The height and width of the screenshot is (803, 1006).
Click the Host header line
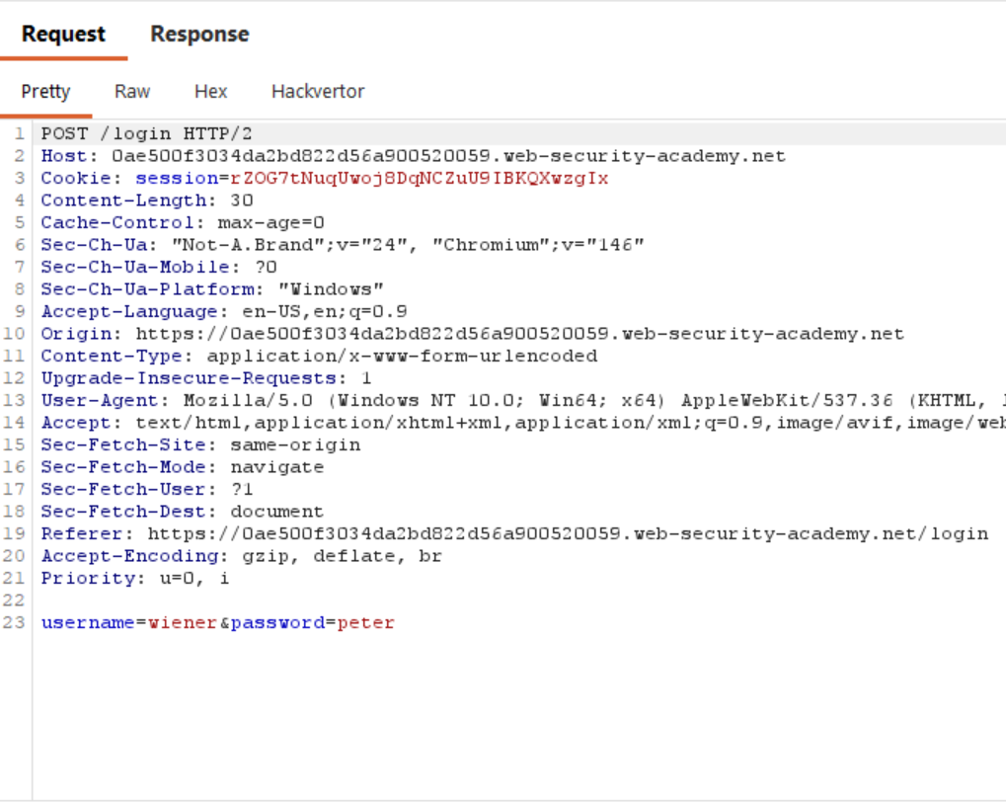click(414, 156)
